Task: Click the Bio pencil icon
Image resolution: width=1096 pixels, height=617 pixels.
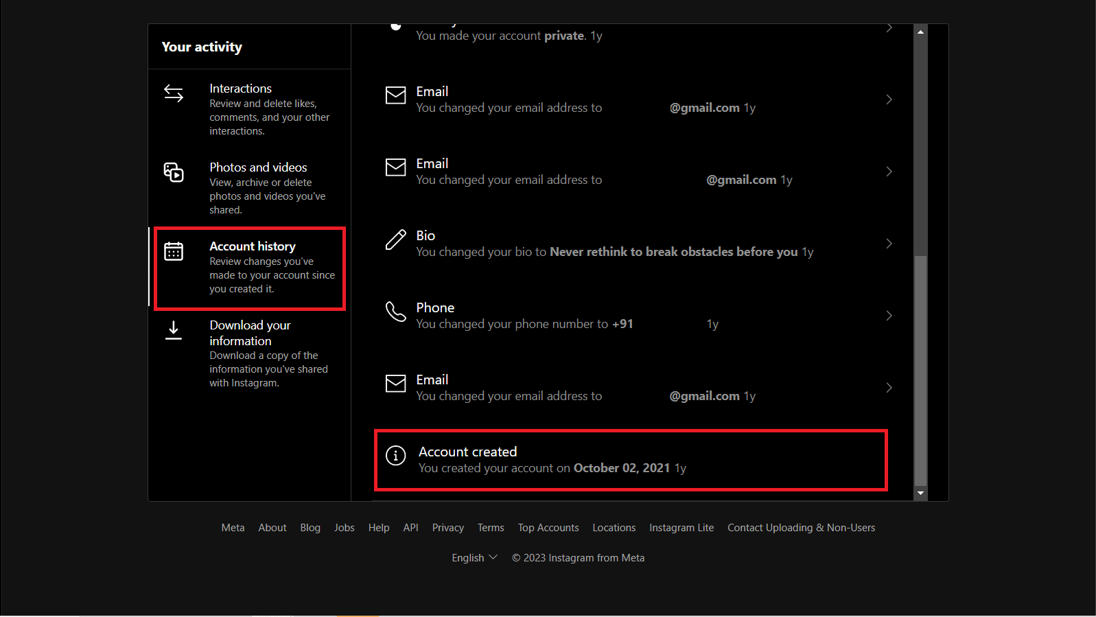Action: click(x=395, y=240)
